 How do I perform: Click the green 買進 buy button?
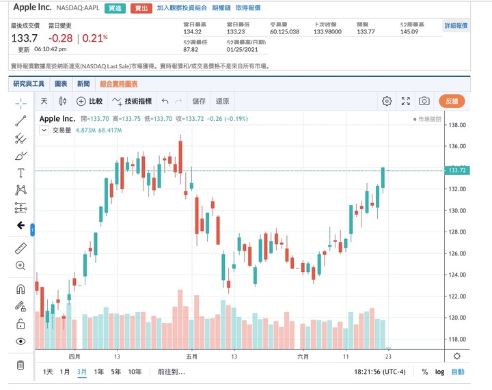tap(115, 8)
